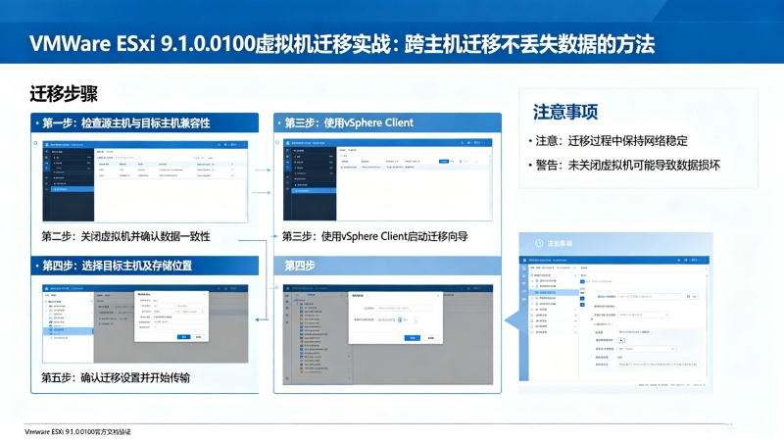Screen dimensions: 784x440
Task: Click the blue action button in the vSphere Client table row
Action: click(444, 161)
